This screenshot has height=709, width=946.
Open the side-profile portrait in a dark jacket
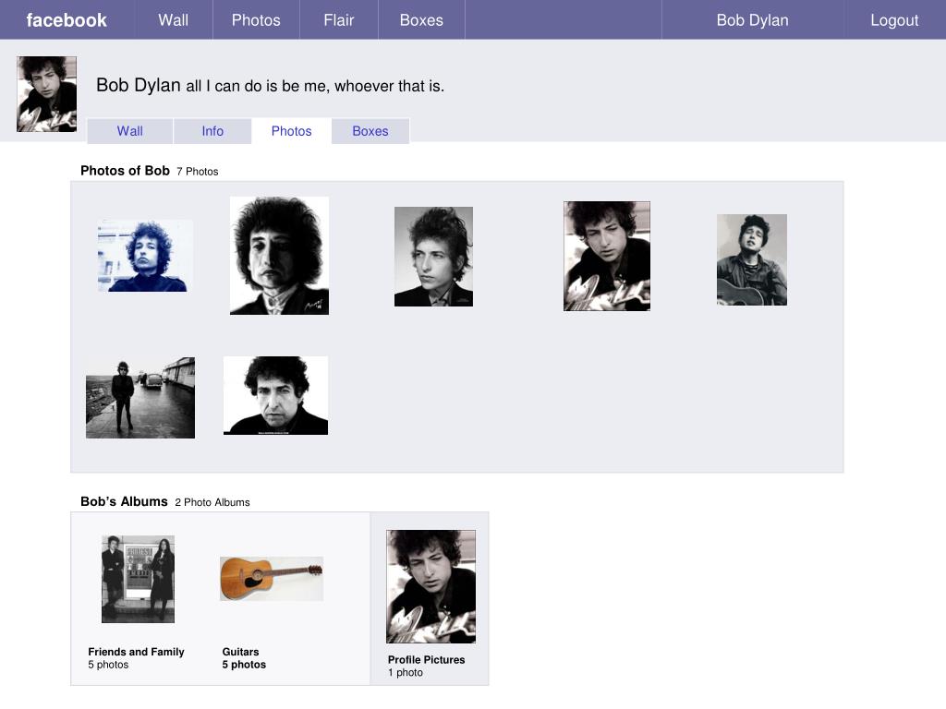[x=434, y=257]
